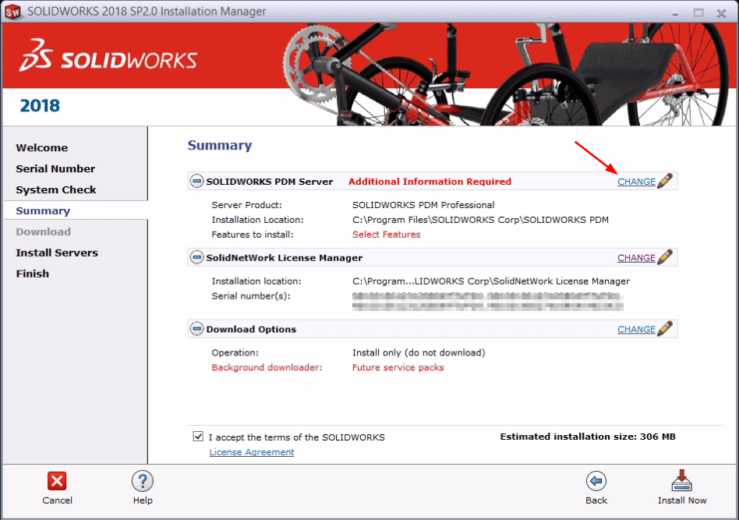Click the pencil icon for SolidNetWork License Manager
The height and width of the screenshot is (520, 739).
coord(664,257)
